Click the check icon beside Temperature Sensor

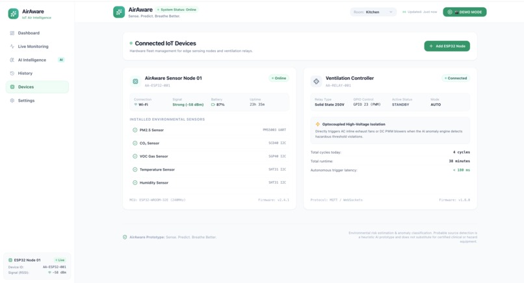click(135, 169)
